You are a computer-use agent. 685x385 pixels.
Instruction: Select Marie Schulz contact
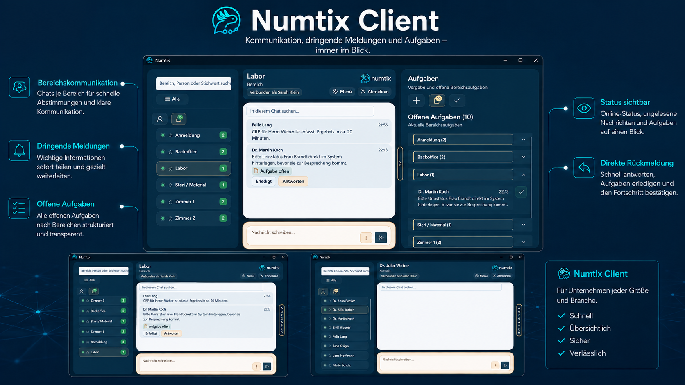pos(345,365)
